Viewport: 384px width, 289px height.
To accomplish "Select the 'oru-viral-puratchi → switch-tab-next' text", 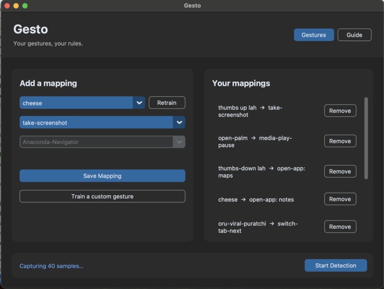I will click(258, 227).
